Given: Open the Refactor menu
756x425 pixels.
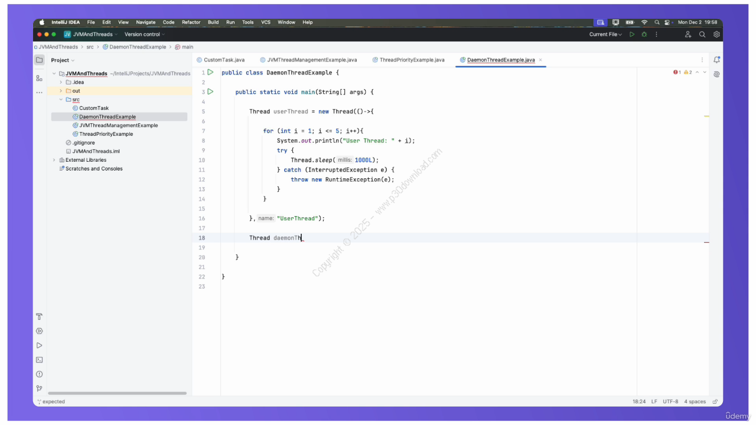Looking at the screenshot, I should [191, 22].
